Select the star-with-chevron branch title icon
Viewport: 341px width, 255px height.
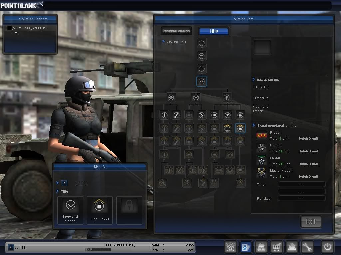[x=171, y=97]
